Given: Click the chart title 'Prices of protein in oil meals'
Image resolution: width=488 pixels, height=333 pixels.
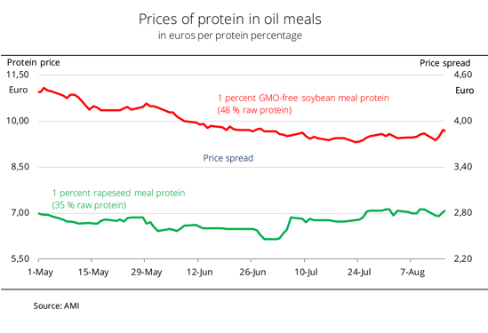Looking at the screenshot, I should pyautogui.click(x=229, y=20).
